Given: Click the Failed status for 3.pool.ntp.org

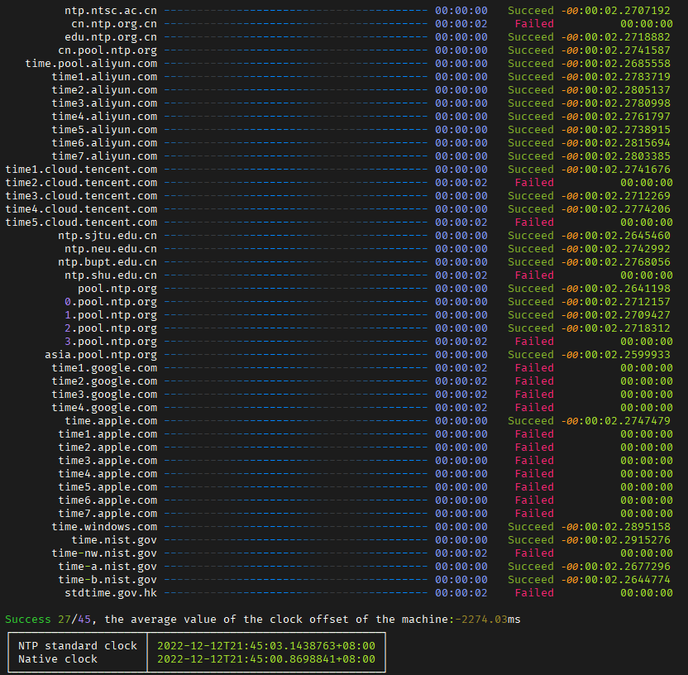Looking at the screenshot, I should (533, 342).
